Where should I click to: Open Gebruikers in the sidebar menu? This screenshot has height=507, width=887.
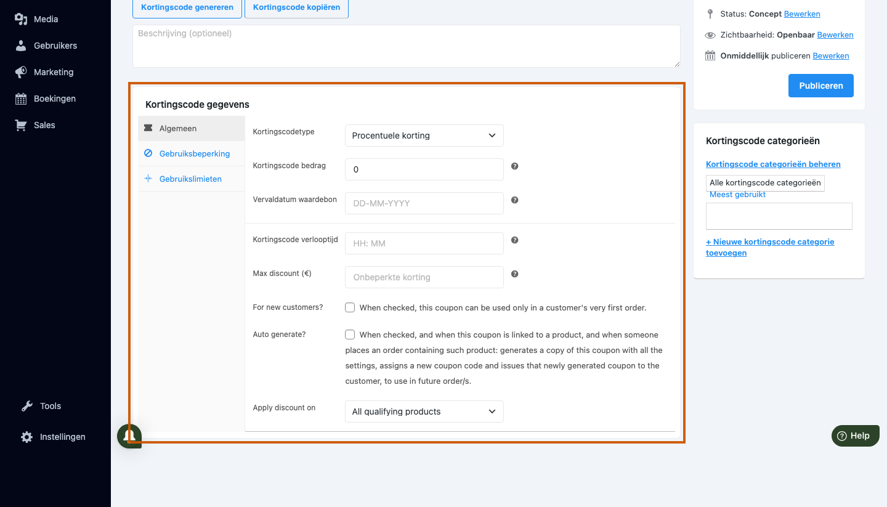tap(55, 46)
